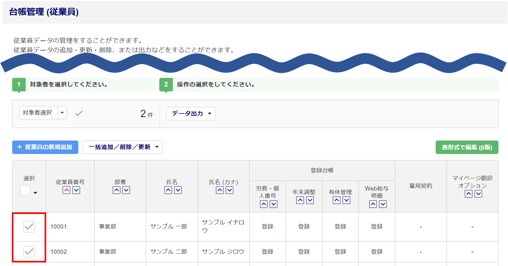Sort 労務・個人番号 column descending
Image resolution: width=508 pixels, height=266 pixels.
273,204
